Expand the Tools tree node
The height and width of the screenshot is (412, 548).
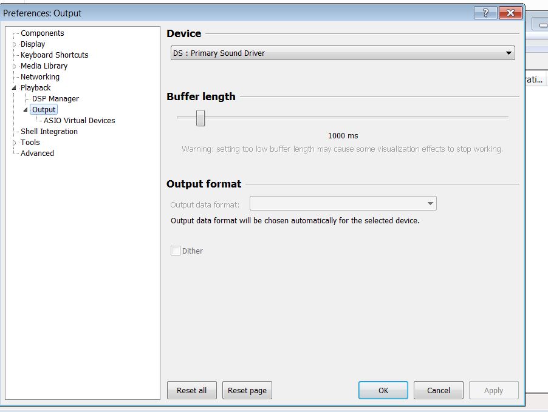tap(15, 143)
